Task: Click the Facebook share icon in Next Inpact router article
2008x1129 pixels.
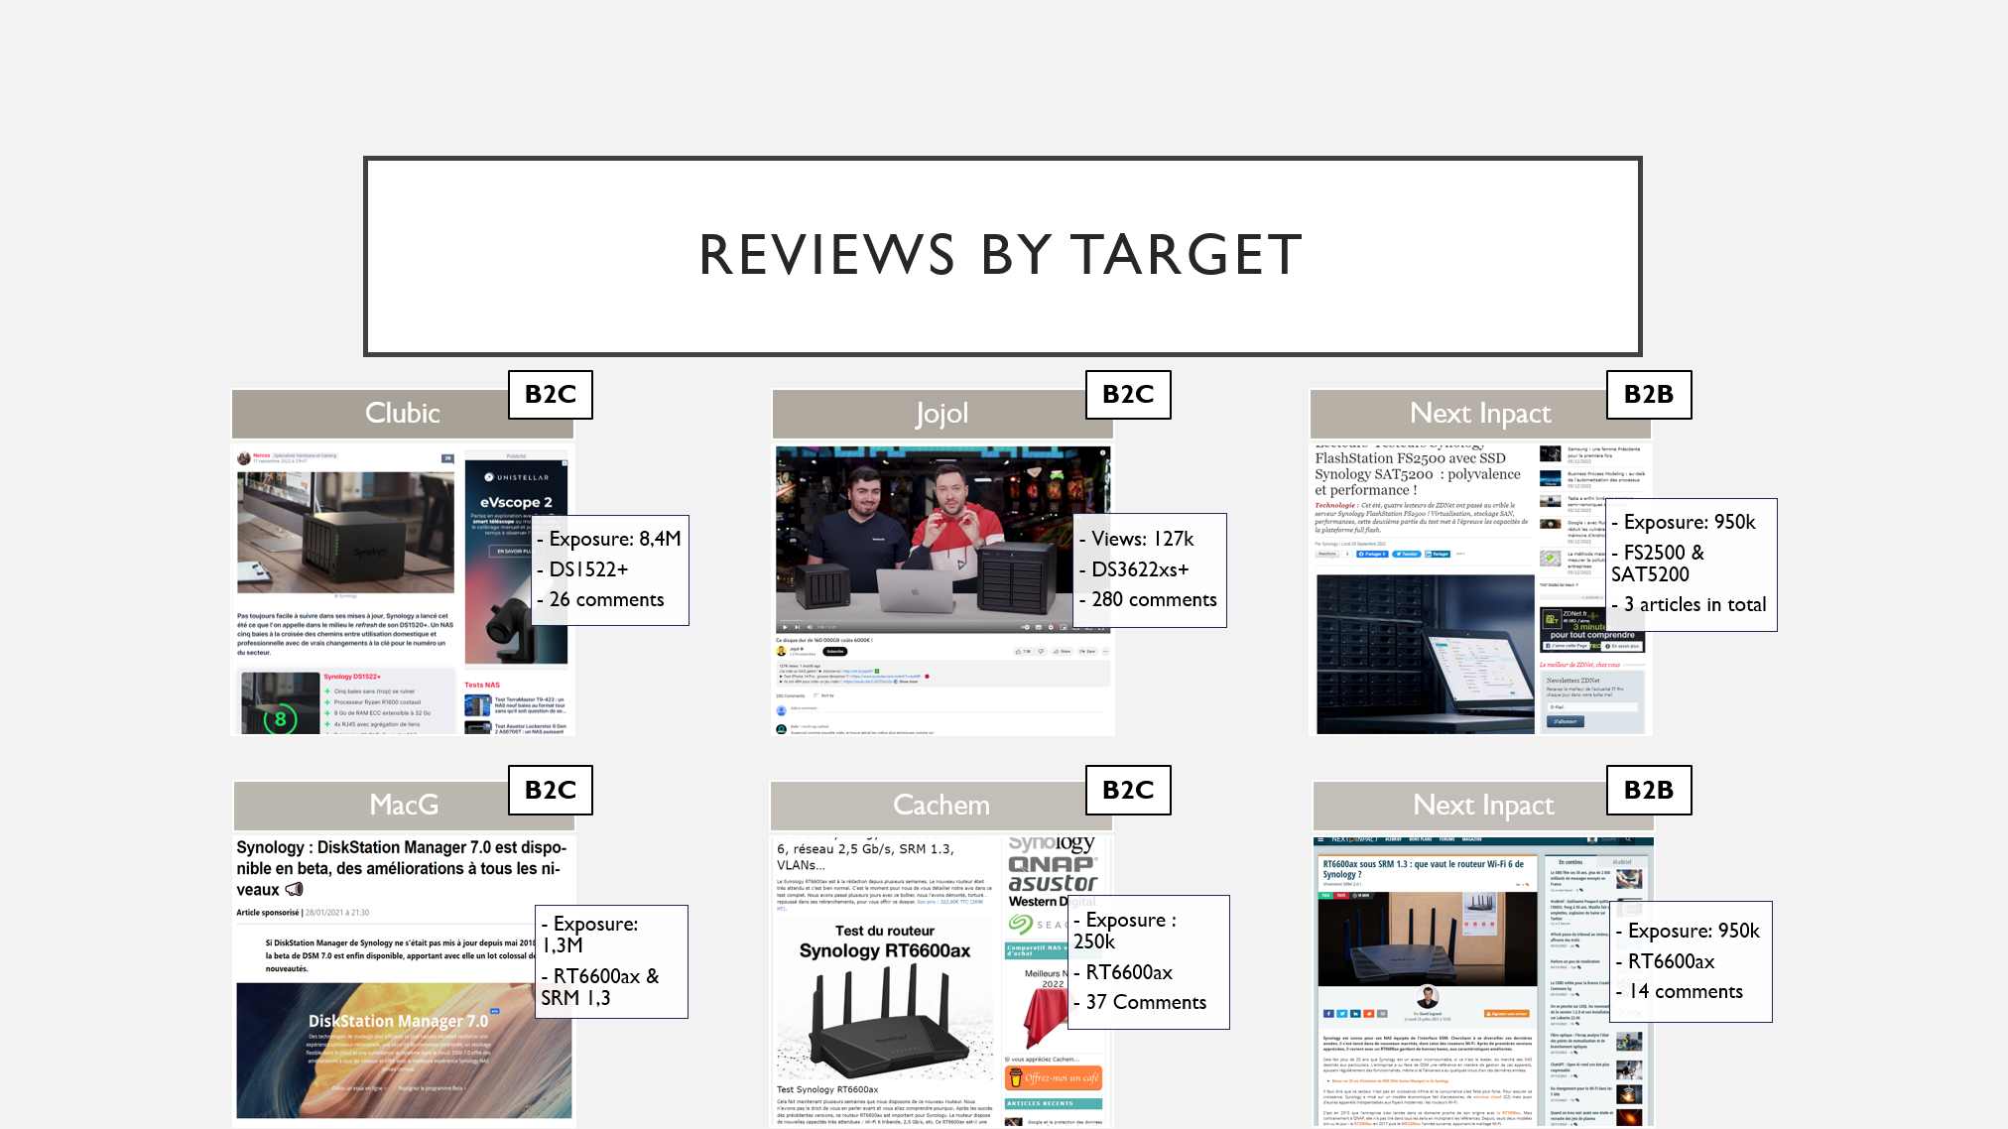Action: [1328, 1014]
